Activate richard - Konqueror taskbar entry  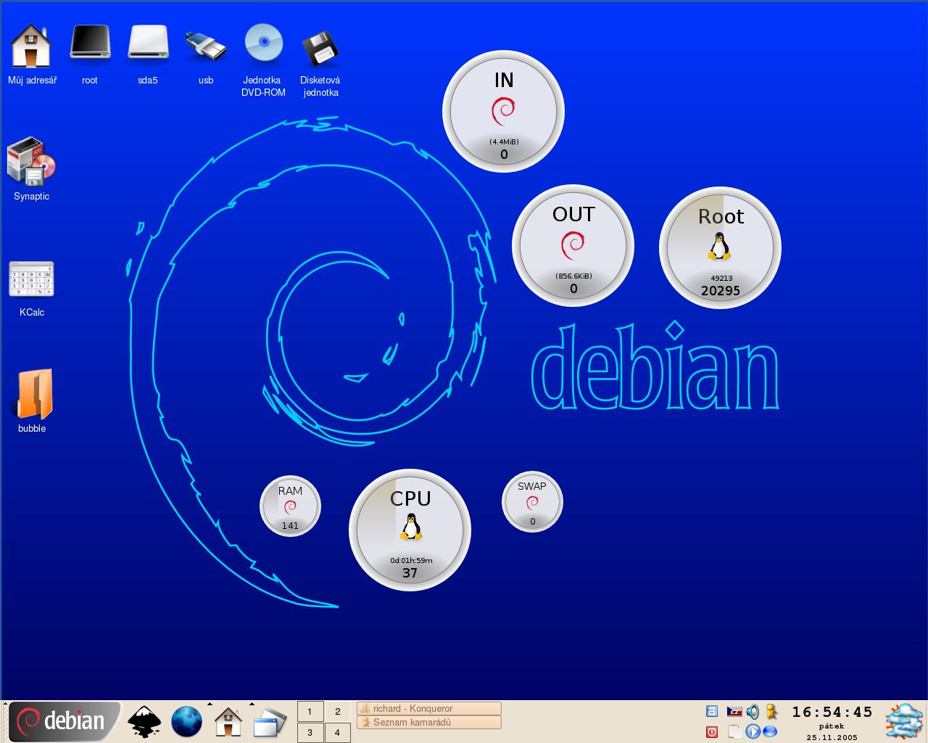point(429,709)
